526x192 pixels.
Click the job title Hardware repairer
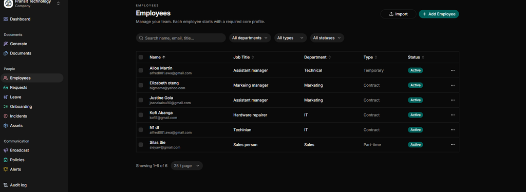click(250, 115)
